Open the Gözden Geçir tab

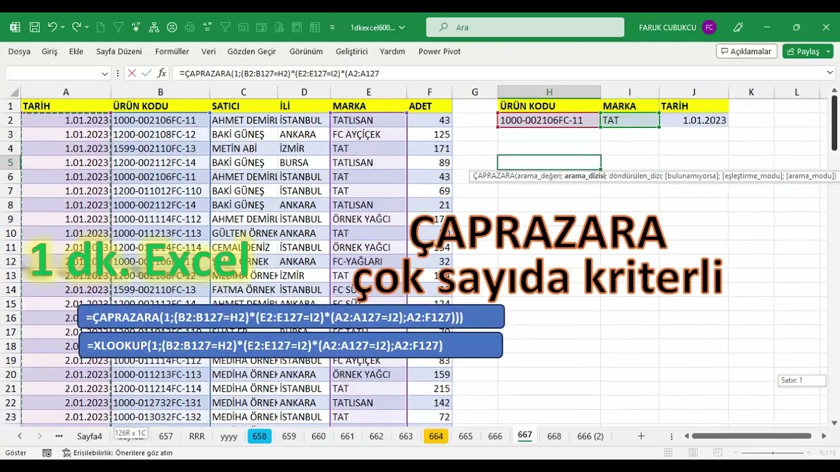click(x=251, y=51)
